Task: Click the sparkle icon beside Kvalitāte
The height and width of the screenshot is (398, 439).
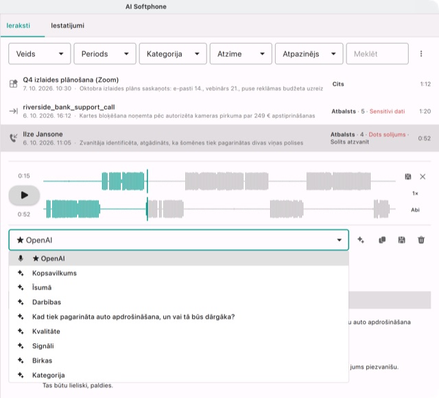Action: 21,331
